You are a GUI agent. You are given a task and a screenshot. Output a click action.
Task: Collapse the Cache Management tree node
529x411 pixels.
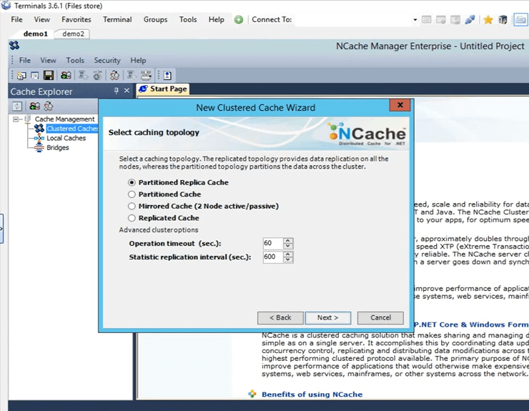click(16, 119)
